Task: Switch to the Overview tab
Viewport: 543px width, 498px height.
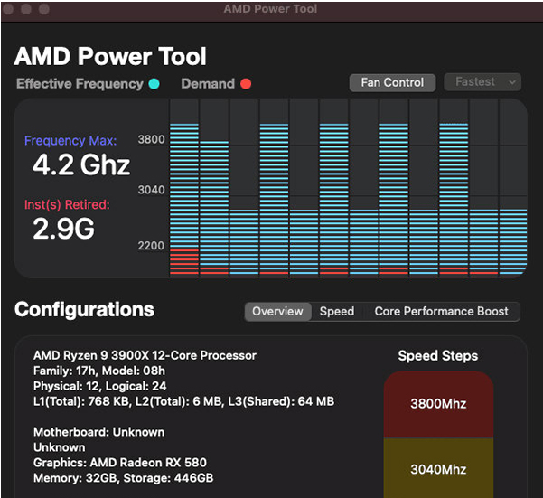Action: click(277, 311)
